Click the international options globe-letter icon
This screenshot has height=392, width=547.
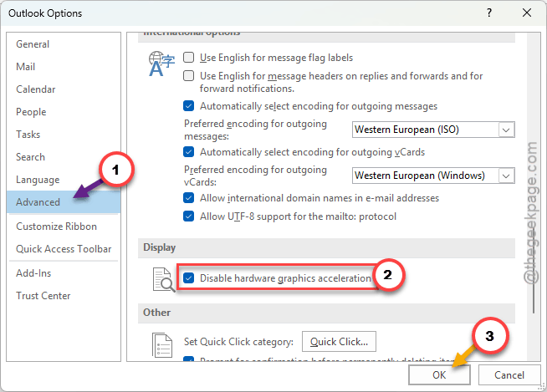coord(161,64)
